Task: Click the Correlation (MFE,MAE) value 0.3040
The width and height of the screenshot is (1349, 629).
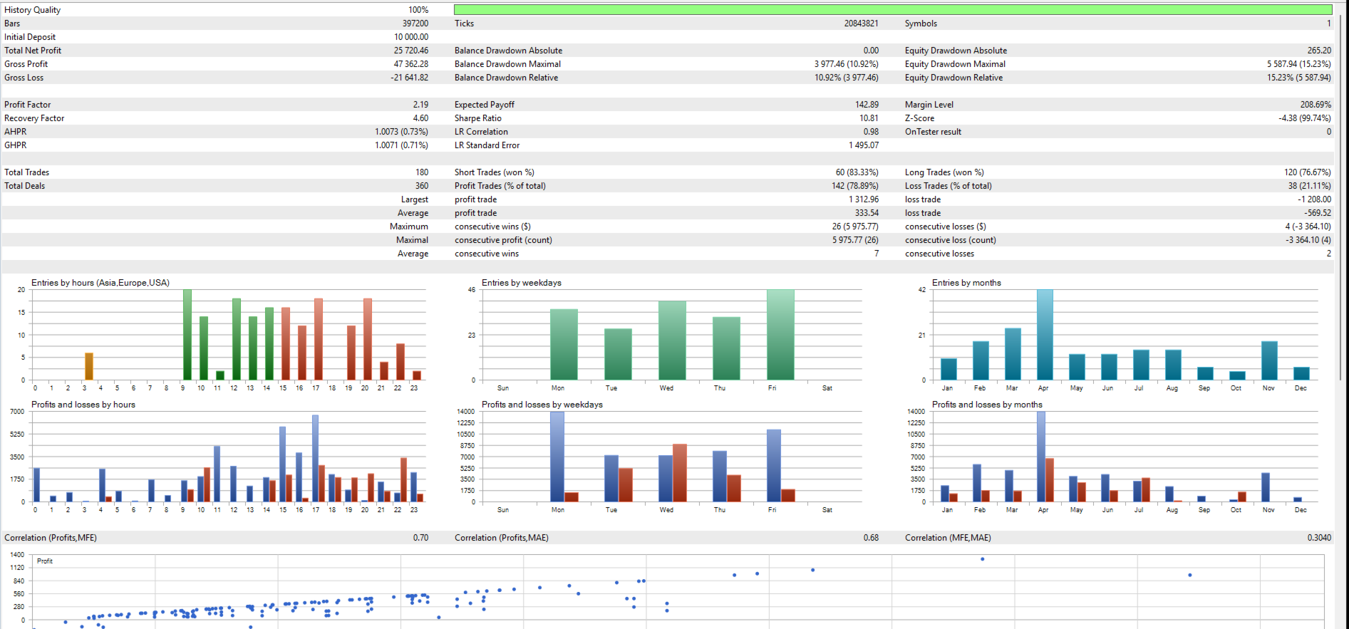Action: point(1318,538)
